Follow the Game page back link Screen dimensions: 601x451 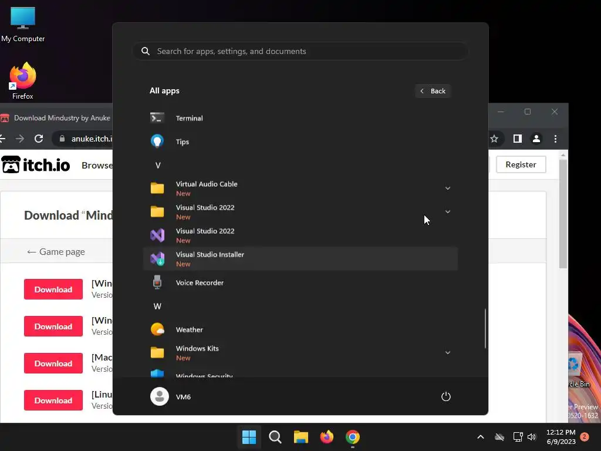(x=56, y=252)
